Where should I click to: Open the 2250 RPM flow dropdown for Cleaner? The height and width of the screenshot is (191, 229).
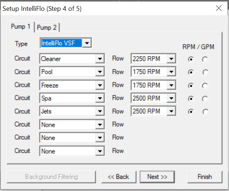click(153, 59)
